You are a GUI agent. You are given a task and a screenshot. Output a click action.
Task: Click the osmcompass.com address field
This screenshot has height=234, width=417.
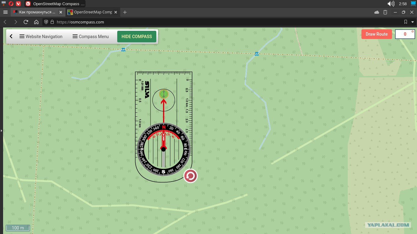[226, 22]
